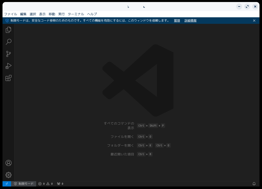Open the errors and warnings status entry
Image resolution: width=262 pixels, height=189 pixels.
tap(45, 184)
